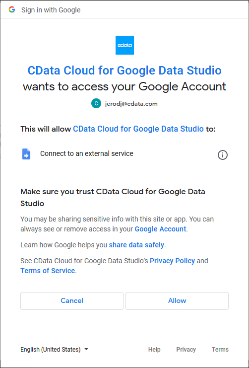Image resolution: width=249 pixels, height=368 pixels.
Task: Click the CData square logo
Action: tap(124, 45)
